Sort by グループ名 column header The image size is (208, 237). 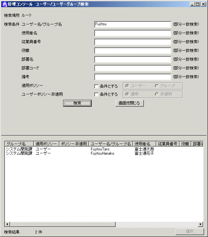coord(19,144)
